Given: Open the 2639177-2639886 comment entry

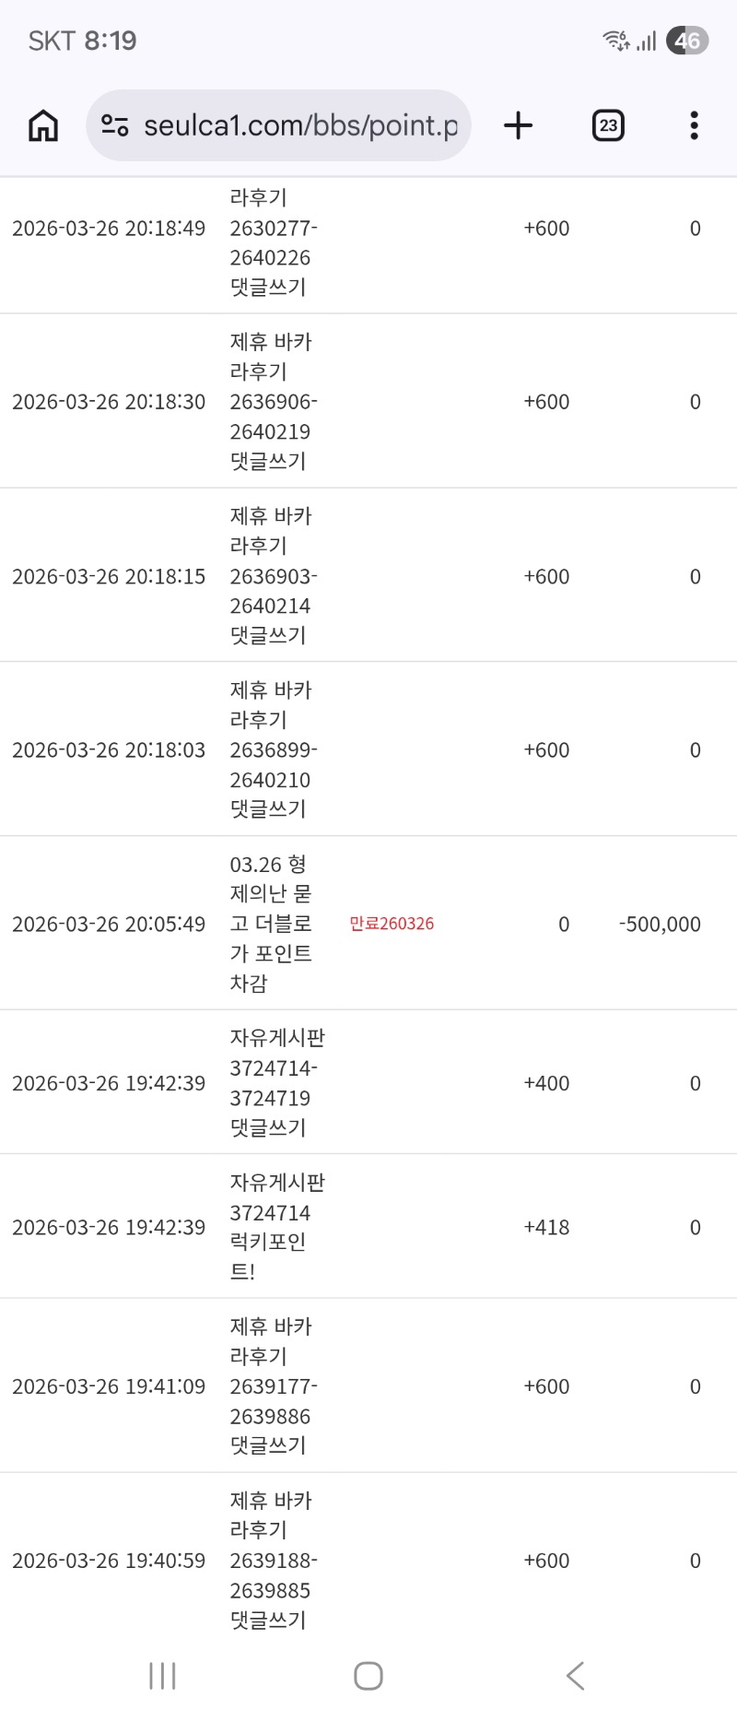Looking at the screenshot, I should coord(273,1386).
